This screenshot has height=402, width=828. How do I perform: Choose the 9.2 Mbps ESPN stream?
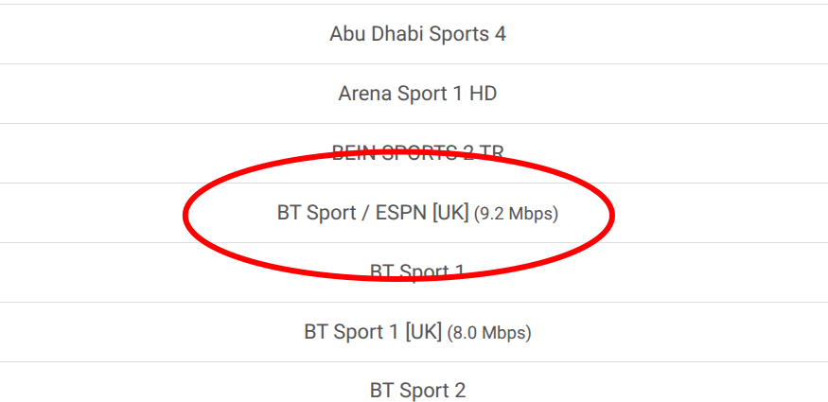coord(417,213)
